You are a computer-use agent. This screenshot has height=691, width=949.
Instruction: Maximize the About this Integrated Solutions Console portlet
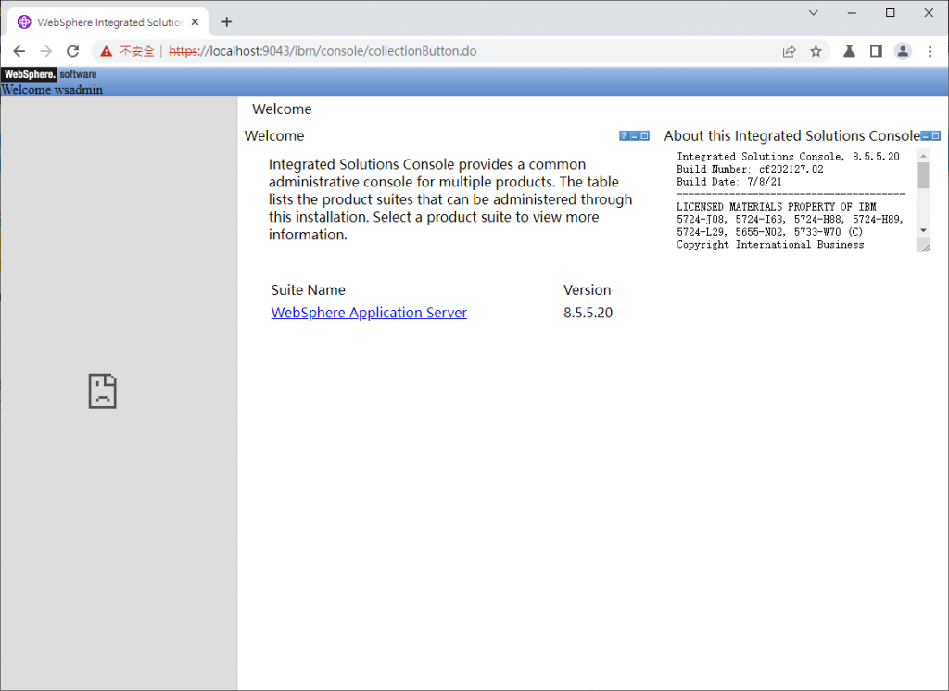[x=936, y=136]
